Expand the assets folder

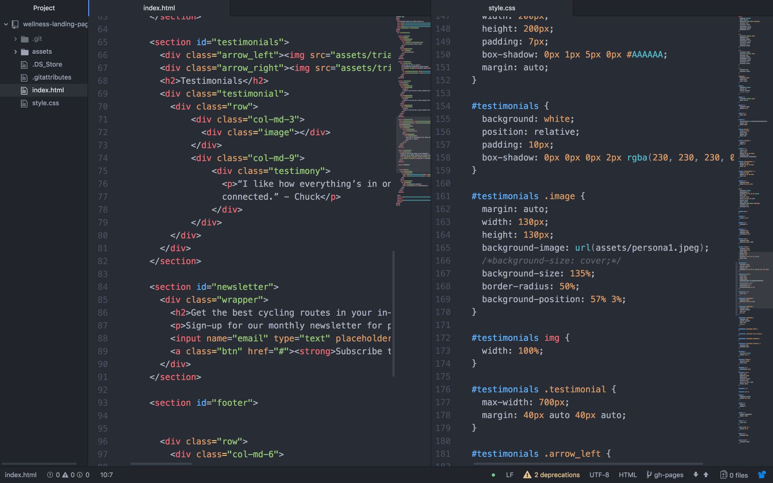(x=15, y=52)
